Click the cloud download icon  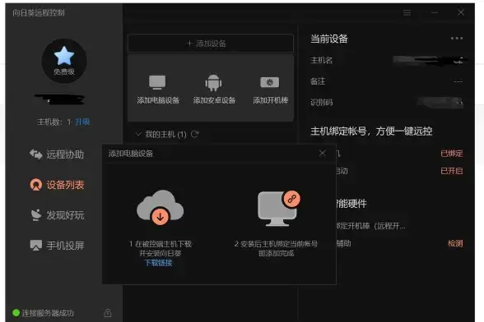[x=160, y=208]
